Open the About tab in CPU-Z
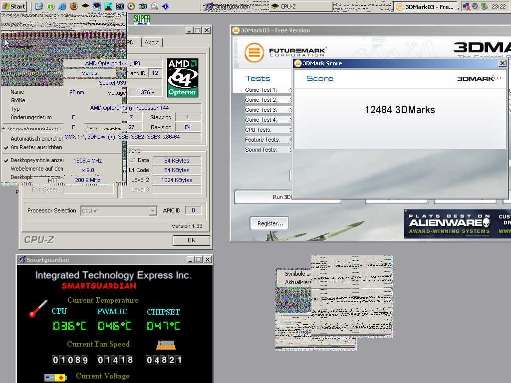 pos(152,42)
